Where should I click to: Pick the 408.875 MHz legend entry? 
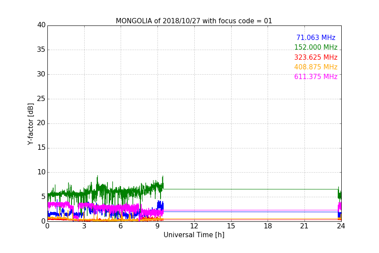coord(315,67)
